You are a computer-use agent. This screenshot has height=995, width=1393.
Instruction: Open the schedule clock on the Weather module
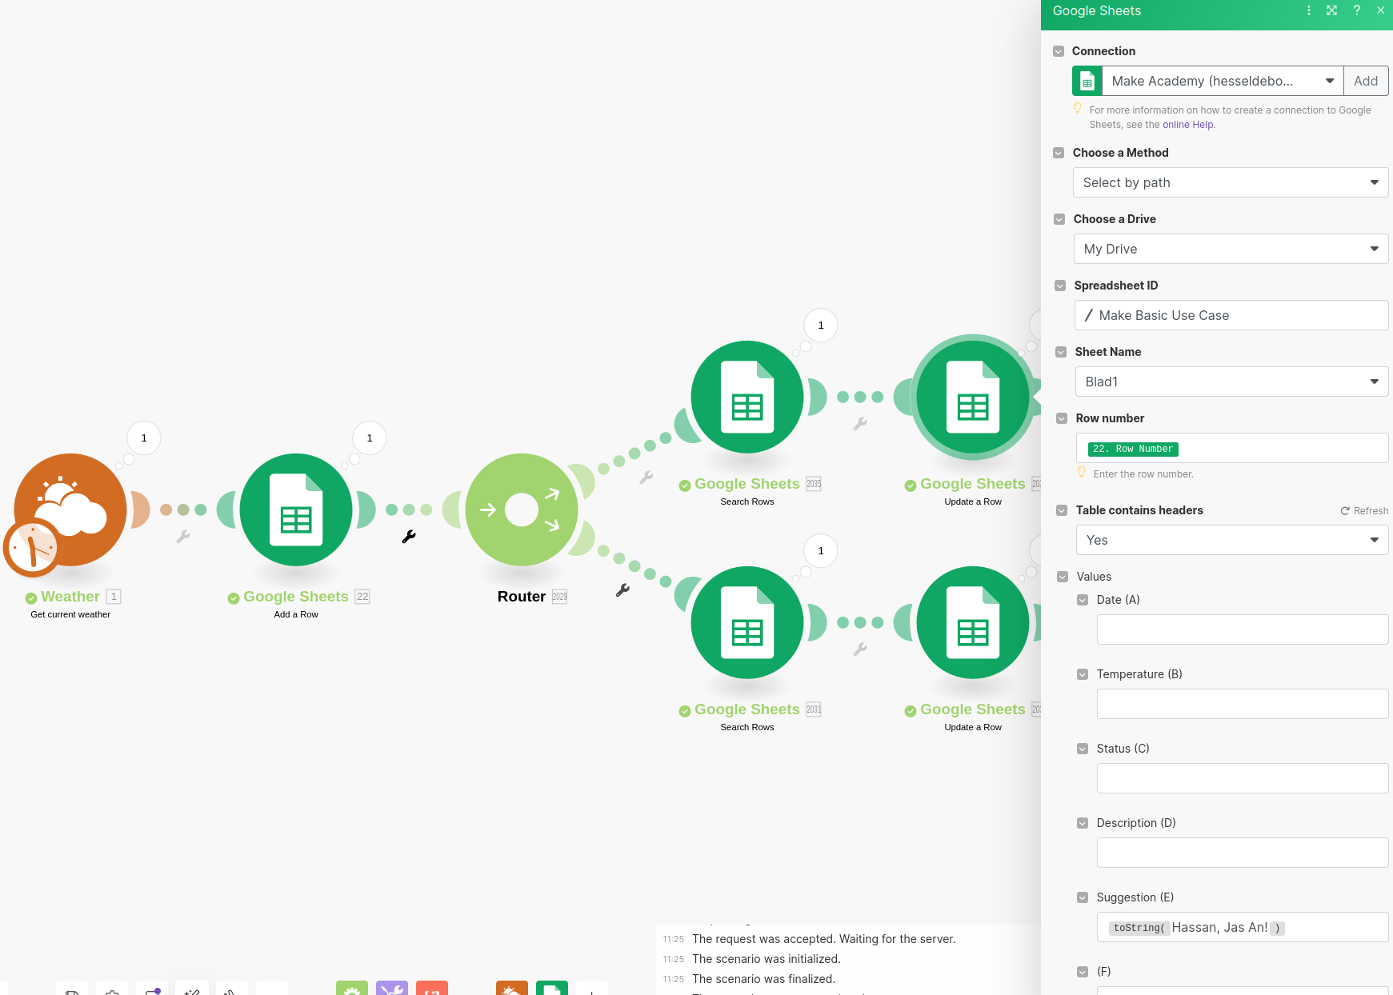(32, 548)
